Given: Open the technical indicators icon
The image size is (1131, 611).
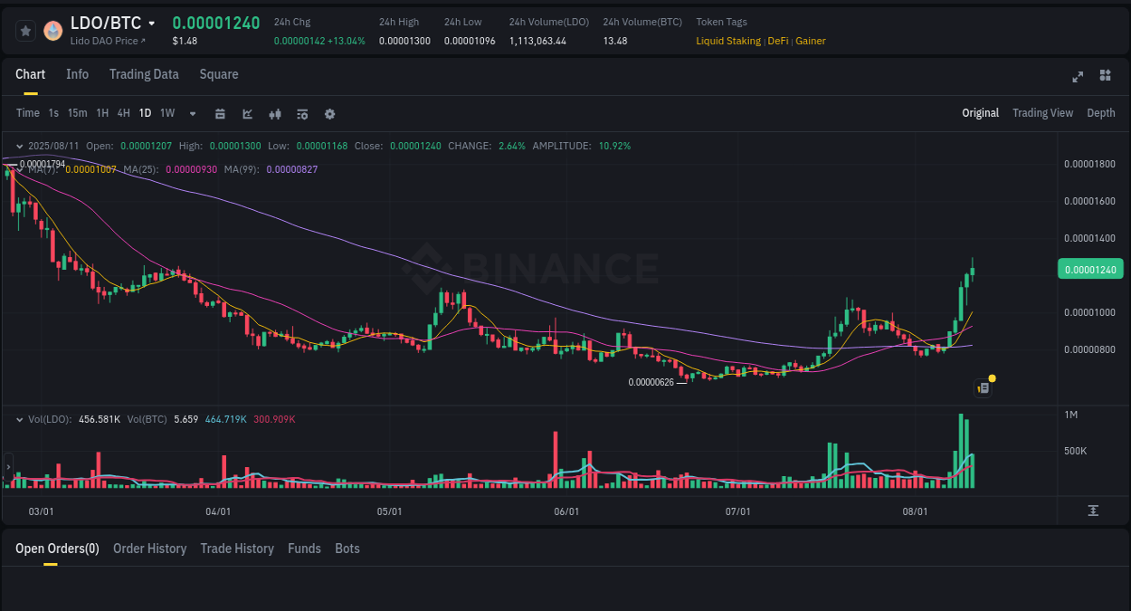Looking at the screenshot, I should 274,113.
